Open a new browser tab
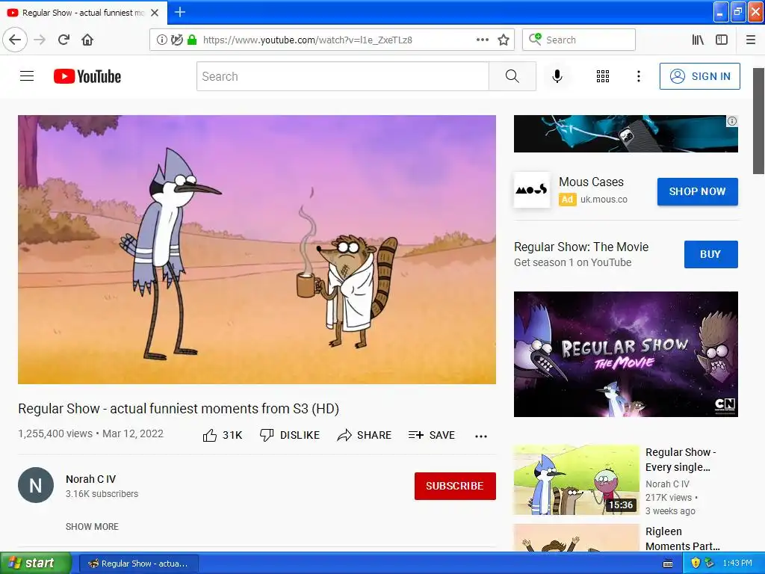The width and height of the screenshot is (765, 574). (x=179, y=12)
